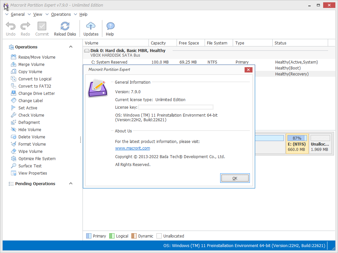Screen dimensions: 338x253
Task: Sort by Free Space column header
Action: [x=191, y=43]
